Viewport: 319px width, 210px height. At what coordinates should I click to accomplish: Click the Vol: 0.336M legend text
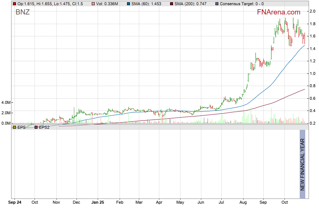point(102,4)
